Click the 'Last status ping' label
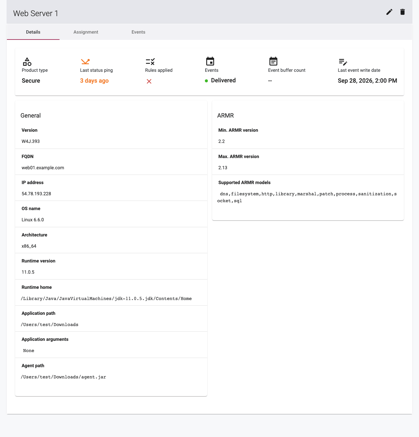 [96, 70]
